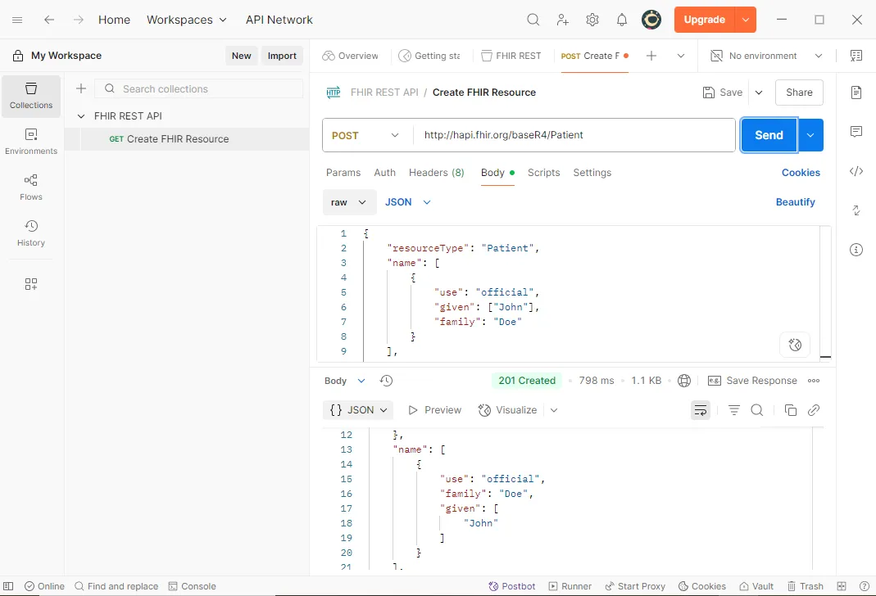Screen dimensions: 876x596
Task: Open the Collections sidebar section
Action: pyautogui.click(x=31, y=96)
